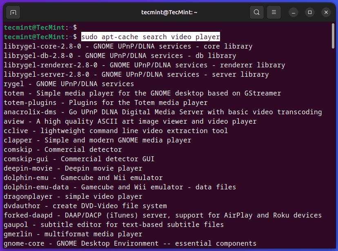Close the terminal window
The image size is (338, 251).
pos(325,12)
